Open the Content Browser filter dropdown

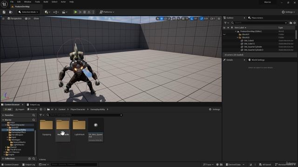tap(41, 115)
